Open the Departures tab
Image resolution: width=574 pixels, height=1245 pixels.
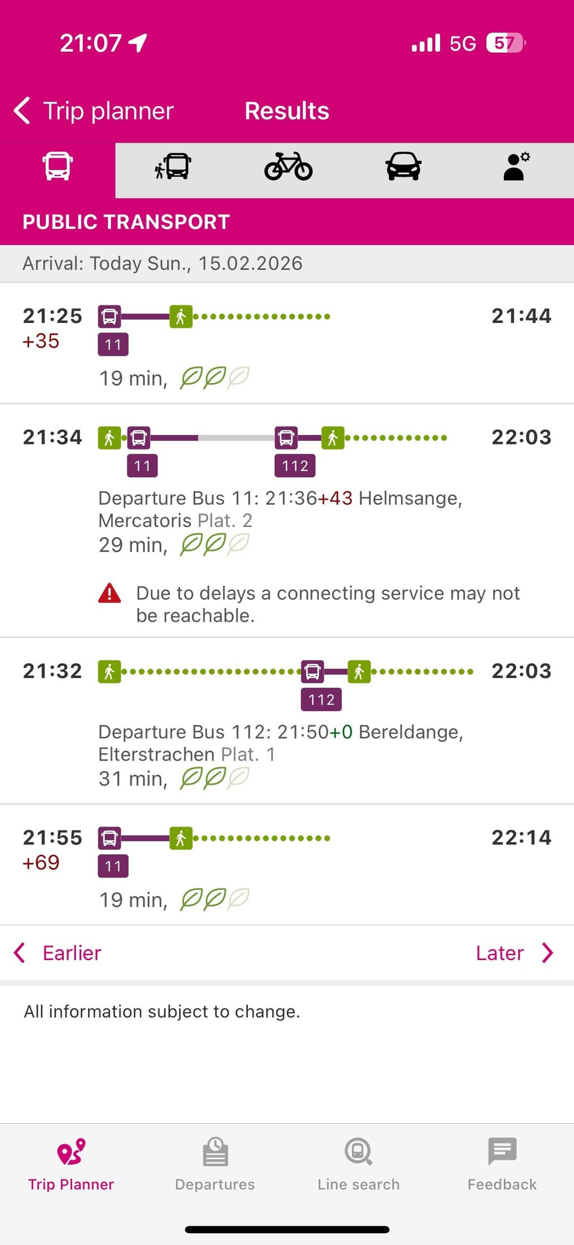tap(215, 1165)
